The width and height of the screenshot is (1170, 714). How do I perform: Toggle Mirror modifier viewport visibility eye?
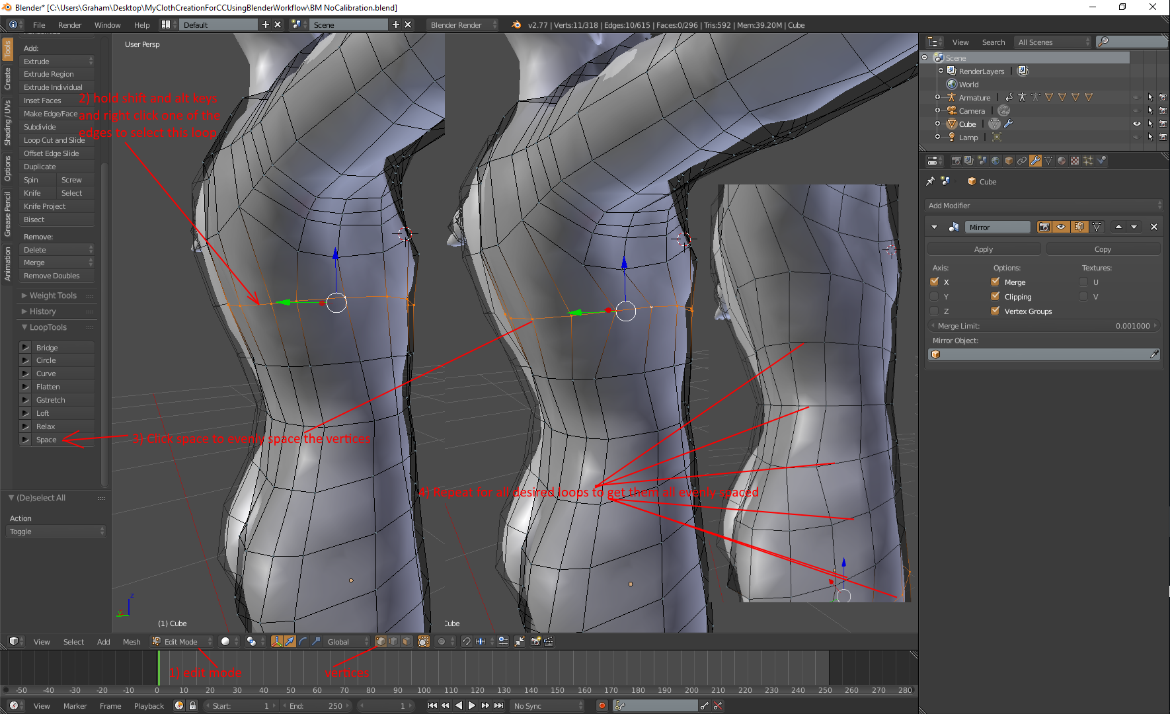coord(1061,227)
